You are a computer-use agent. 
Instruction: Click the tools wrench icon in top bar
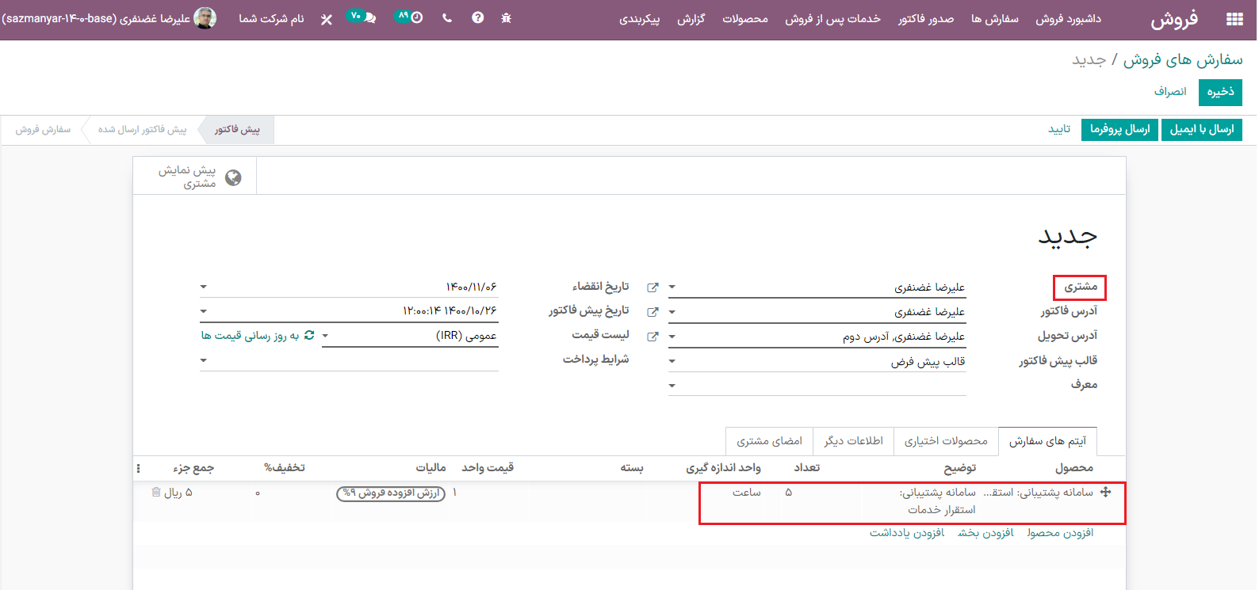point(327,19)
